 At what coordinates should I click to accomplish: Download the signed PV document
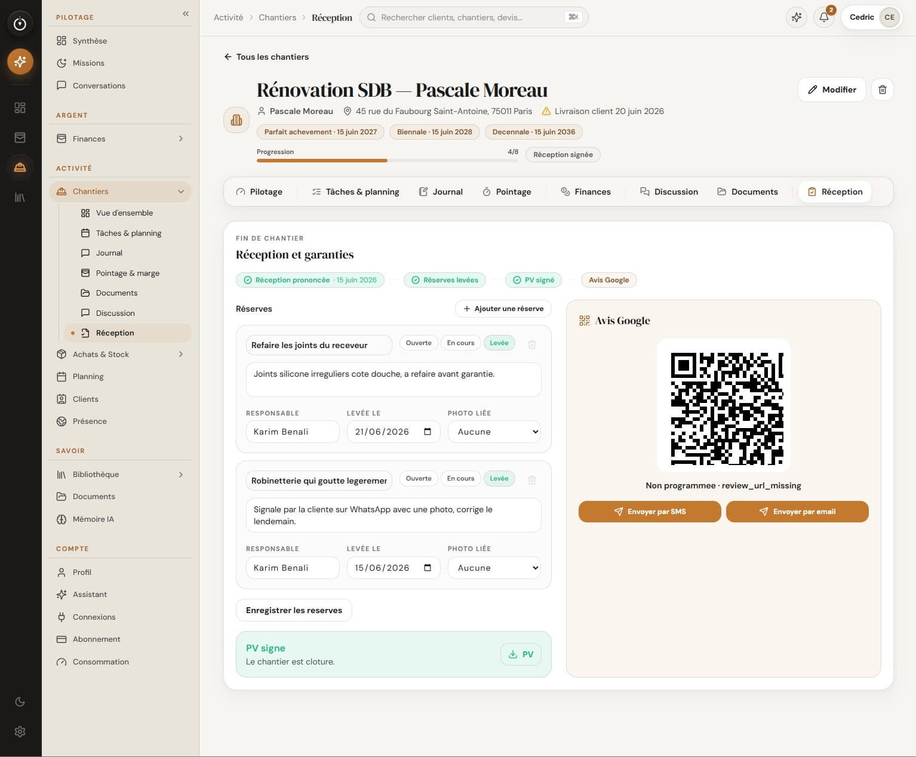(521, 654)
